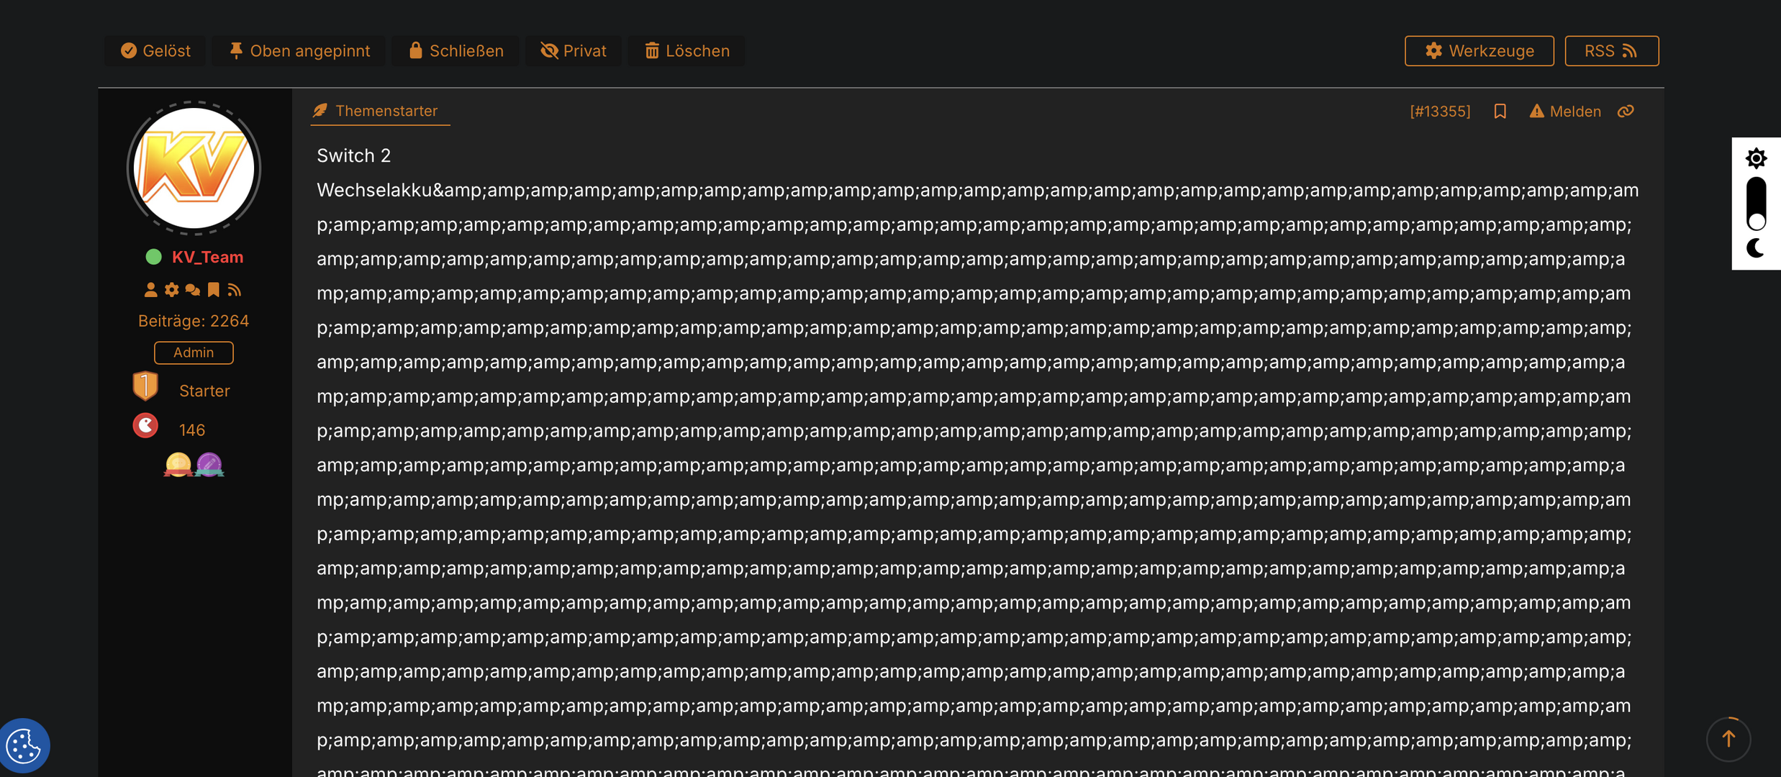Viewport: 1781px width, 777px height.
Task: Select dark mode via moon icon
Action: [1756, 248]
